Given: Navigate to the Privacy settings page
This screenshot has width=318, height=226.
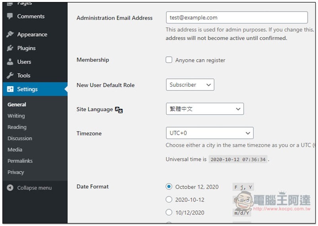Looking at the screenshot, I should (16, 172).
